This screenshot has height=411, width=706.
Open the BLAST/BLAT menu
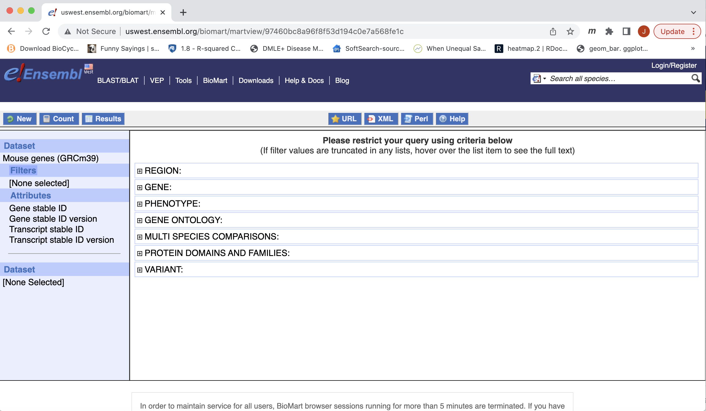pyautogui.click(x=117, y=80)
